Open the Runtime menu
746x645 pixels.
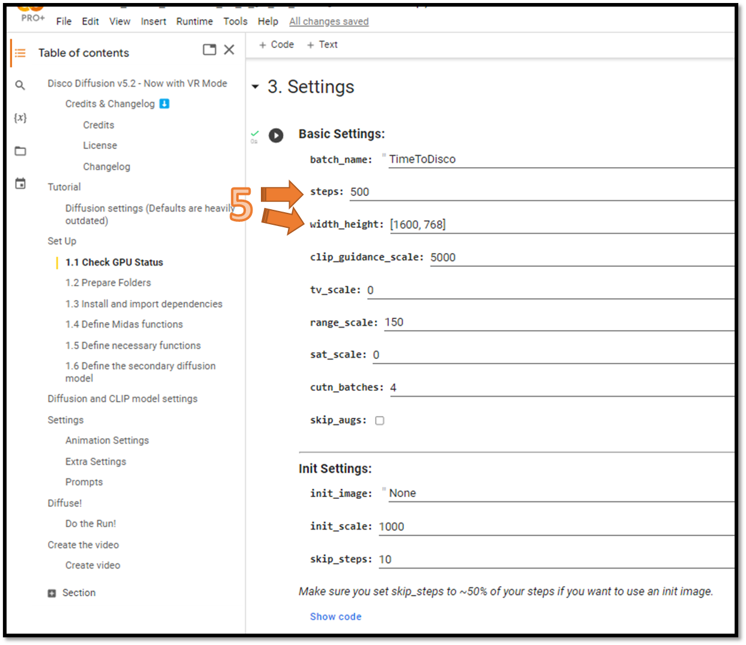pos(194,21)
